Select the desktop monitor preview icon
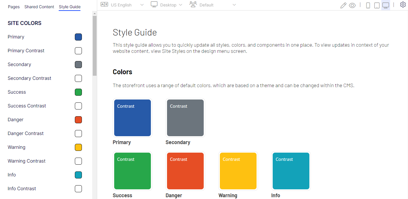Image resolution: width=408 pixels, height=199 pixels. pos(386,5)
